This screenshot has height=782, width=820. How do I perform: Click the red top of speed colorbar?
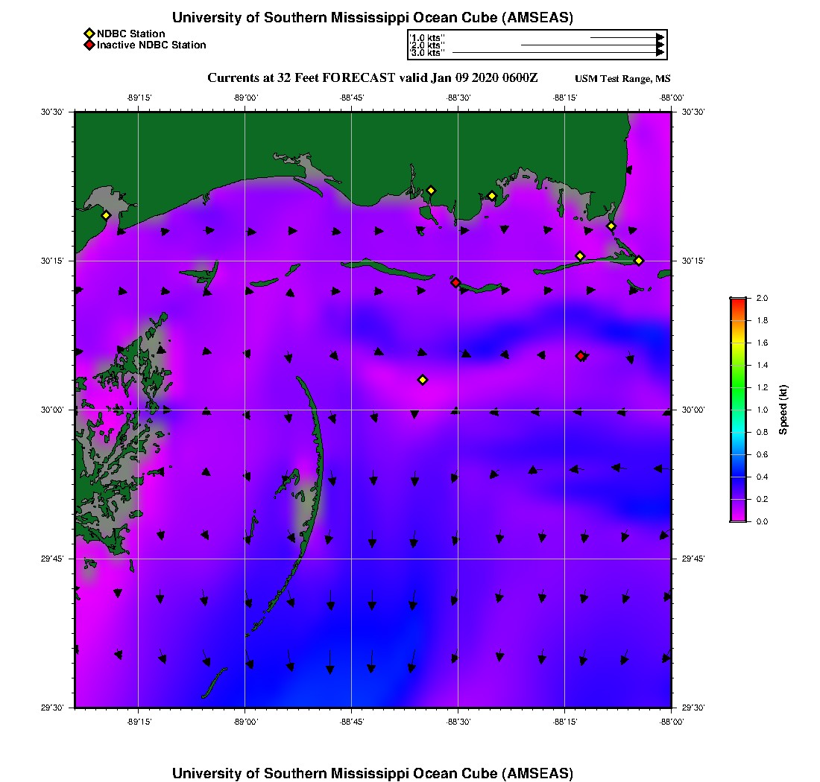tap(737, 302)
